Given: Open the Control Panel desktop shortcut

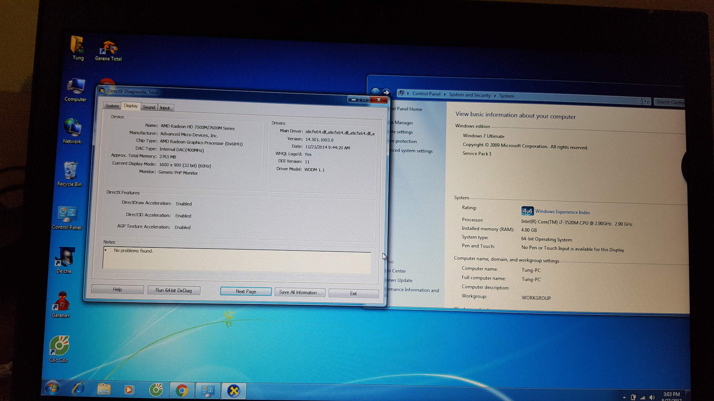Looking at the screenshot, I should 67,218.
